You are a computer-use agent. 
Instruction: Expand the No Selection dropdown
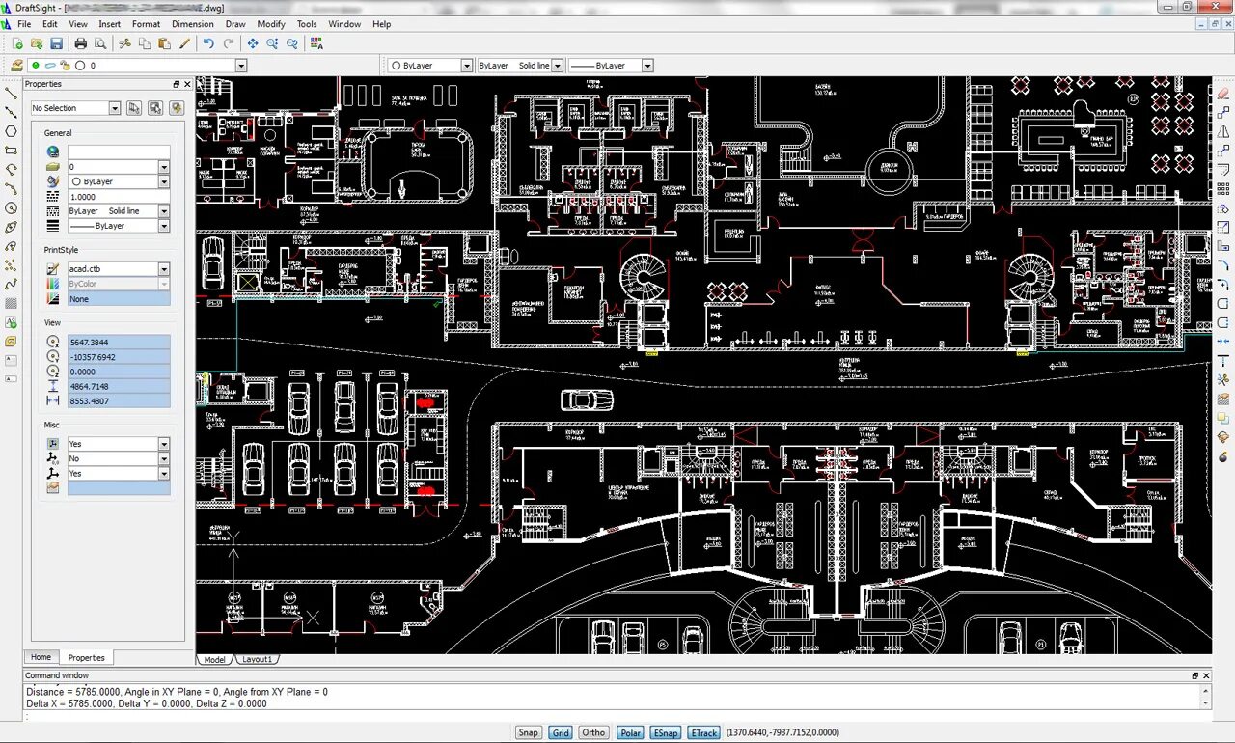coord(115,108)
